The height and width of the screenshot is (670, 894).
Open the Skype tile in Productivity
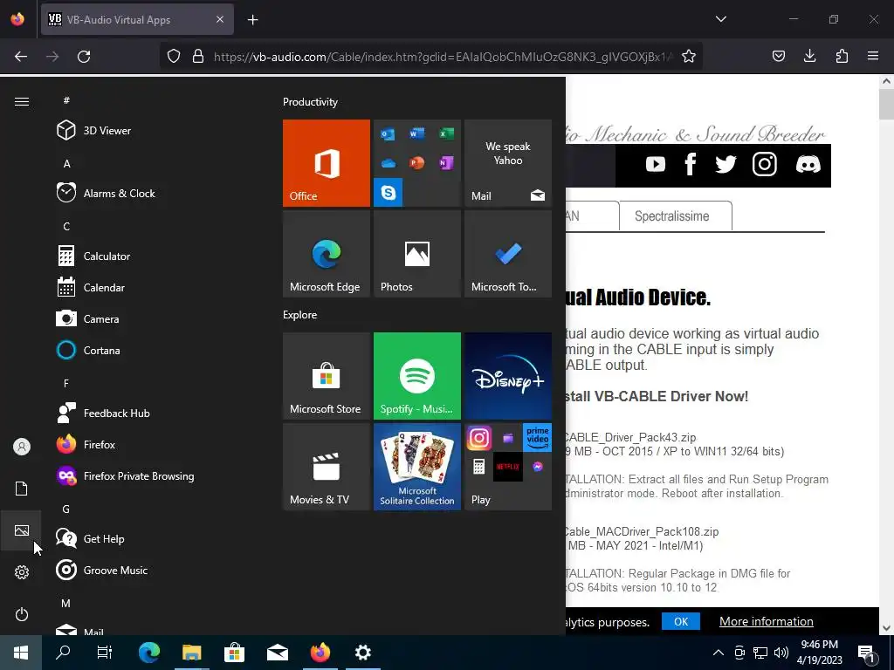pyautogui.click(x=389, y=193)
